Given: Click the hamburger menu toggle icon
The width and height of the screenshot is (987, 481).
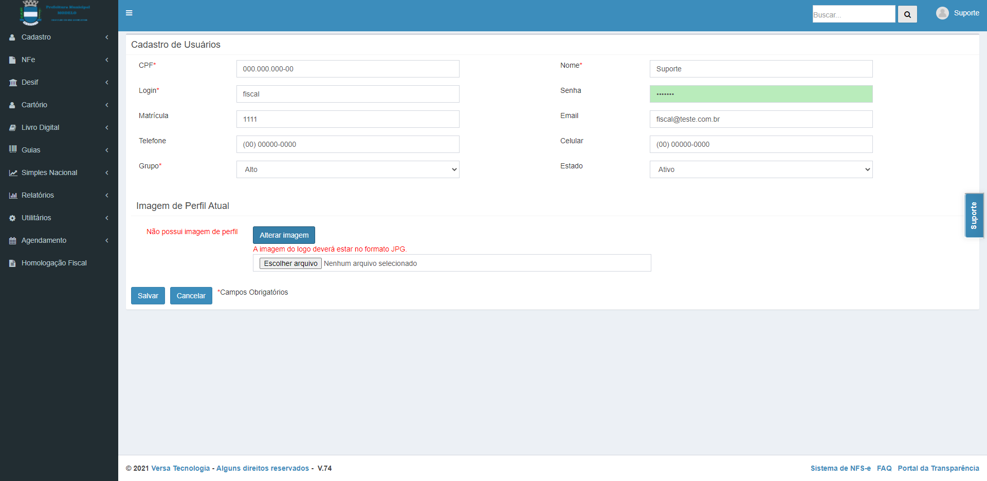Looking at the screenshot, I should 129,13.
